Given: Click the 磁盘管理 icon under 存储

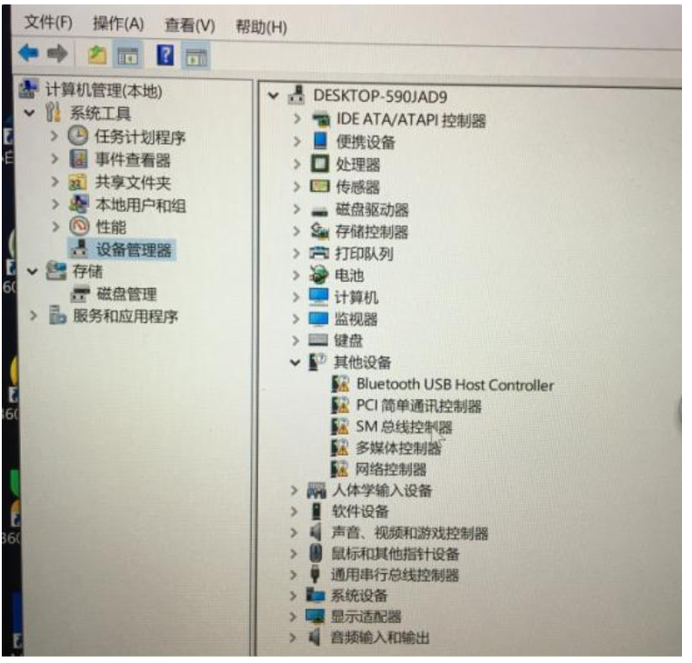Looking at the screenshot, I should (x=80, y=294).
